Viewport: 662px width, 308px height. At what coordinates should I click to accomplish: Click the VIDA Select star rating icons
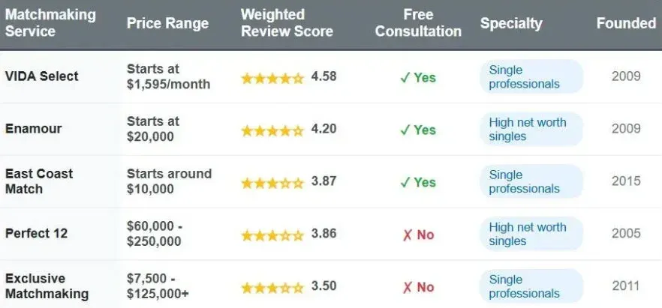(272, 78)
